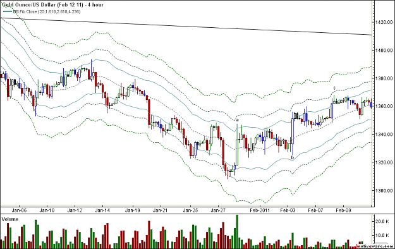Click the Jan-25 date label
Viewport: 395px width, 249px height.
point(190,210)
